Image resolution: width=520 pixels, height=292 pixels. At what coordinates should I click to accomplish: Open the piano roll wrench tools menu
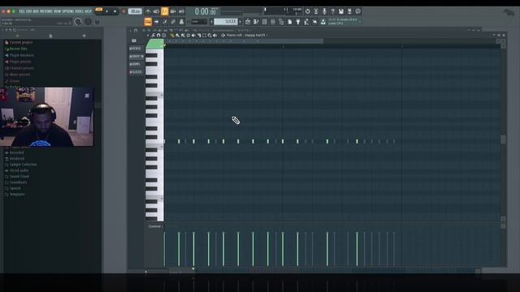point(154,35)
